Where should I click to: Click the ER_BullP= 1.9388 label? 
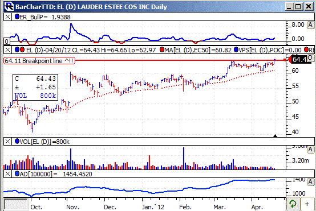(45, 17)
